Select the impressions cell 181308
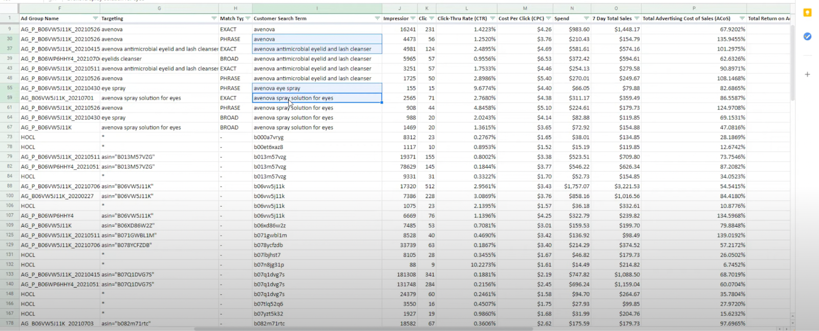819x331 pixels. click(x=400, y=275)
